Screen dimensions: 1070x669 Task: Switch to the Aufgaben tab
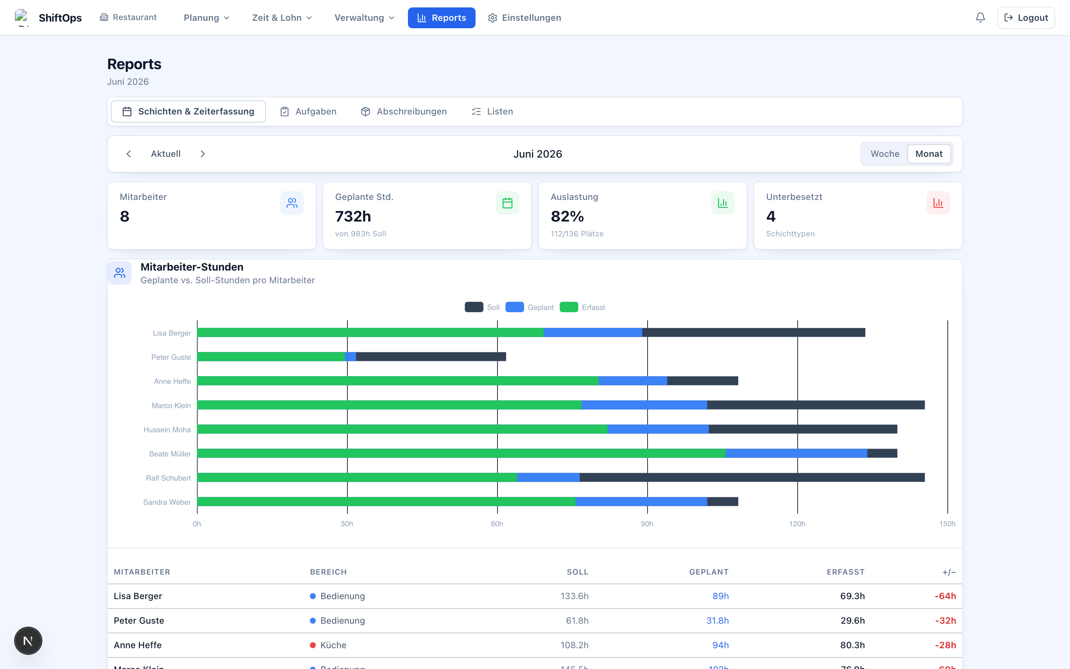[308, 111]
